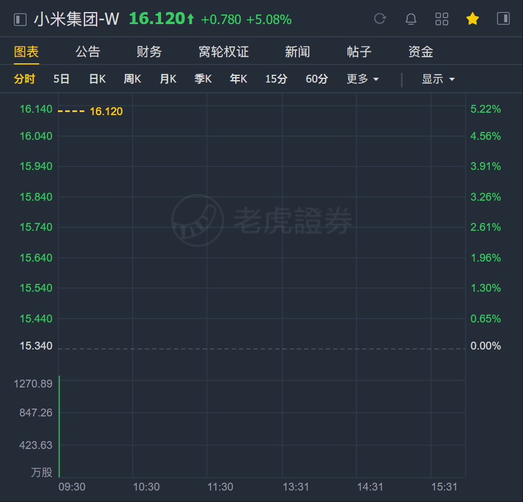This screenshot has width=523, height=502.
Task: Refresh the stock quote data
Action: click(x=380, y=19)
